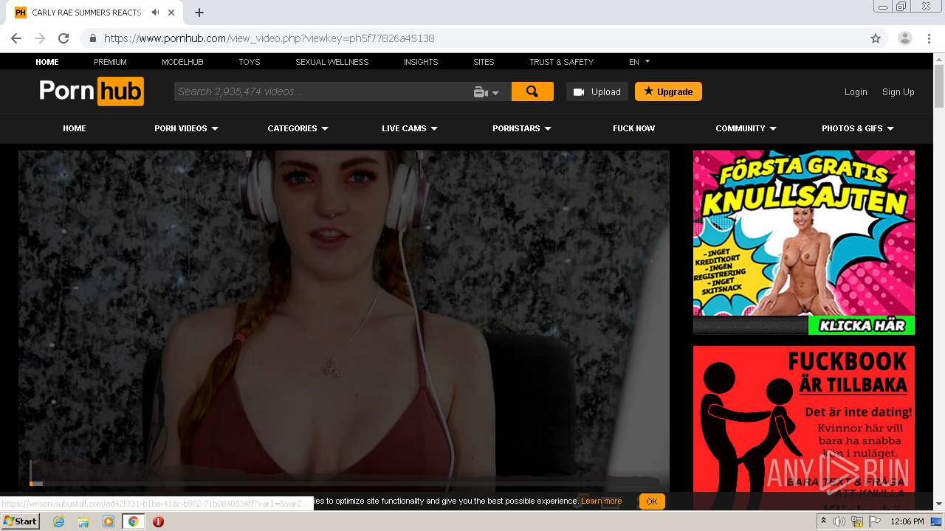Open File Explorer from the taskbar
Viewport: 945px width, 531px height.
click(x=83, y=521)
